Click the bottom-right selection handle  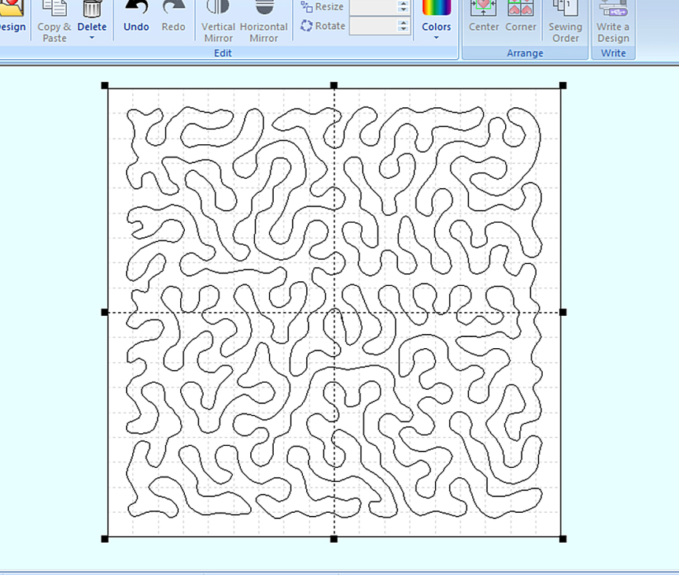click(x=563, y=539)
